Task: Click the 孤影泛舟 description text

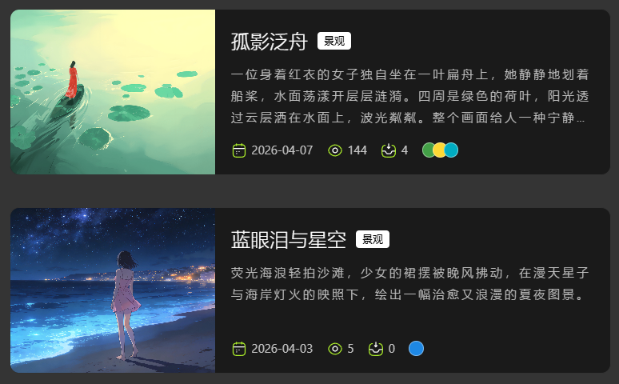Action: click(409, 96)
